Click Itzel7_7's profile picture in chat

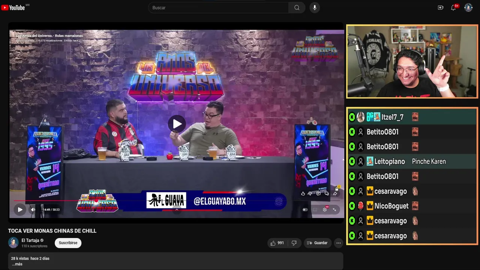(x=360, y=117)
